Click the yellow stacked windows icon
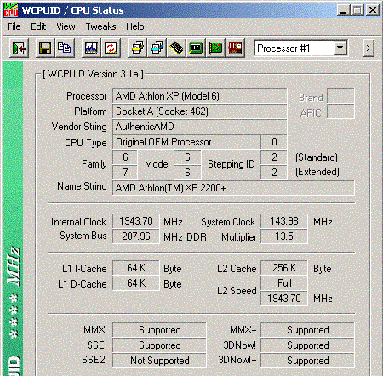The height and width of the screenshot is (376, 383). [137, 48]
